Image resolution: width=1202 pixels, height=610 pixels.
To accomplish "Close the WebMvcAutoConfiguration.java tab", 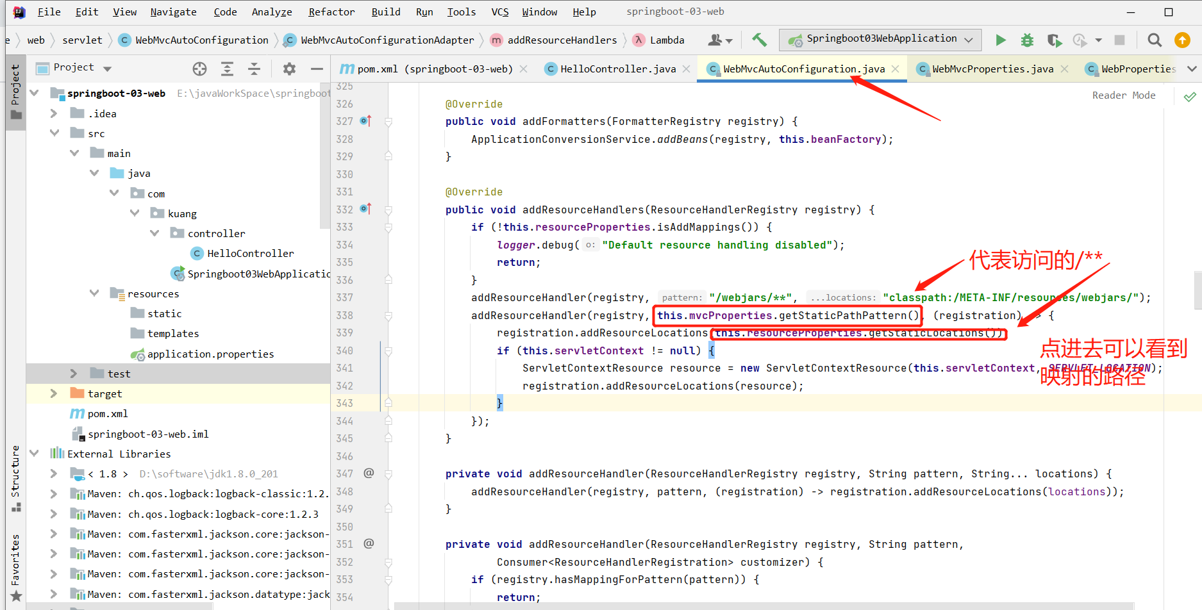I will 896,69.
